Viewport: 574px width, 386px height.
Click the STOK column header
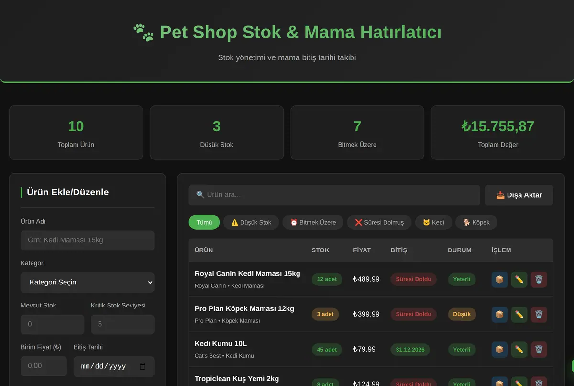pos(320,250)
